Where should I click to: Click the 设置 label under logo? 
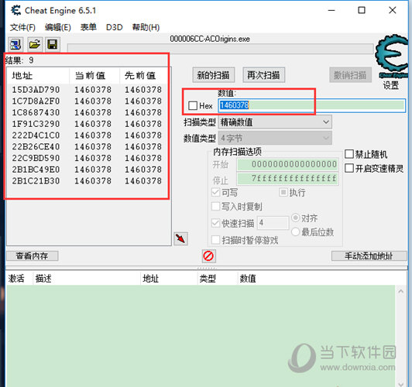(x=391, y=85)
